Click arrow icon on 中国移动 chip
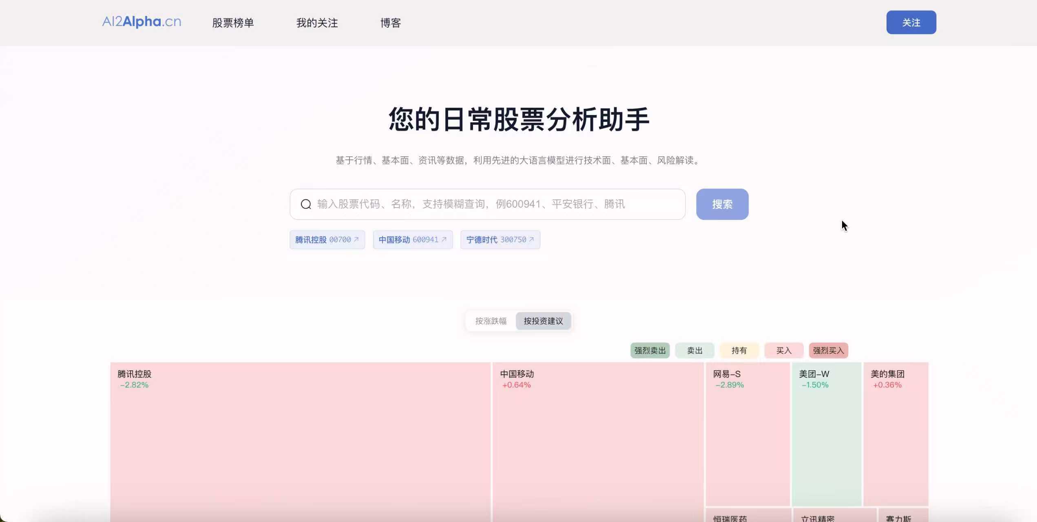Viewport: 1037px width, 522px height. pos(444,239)
